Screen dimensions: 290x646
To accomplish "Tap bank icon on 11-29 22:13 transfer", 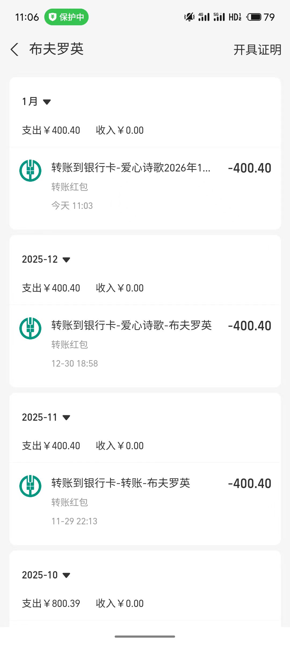I will point(30,486).
